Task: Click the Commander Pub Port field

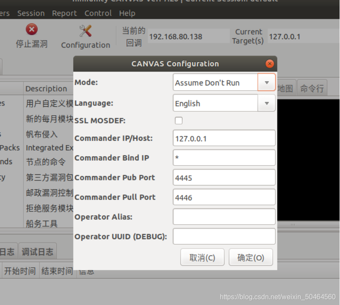Action: [224, 177]
